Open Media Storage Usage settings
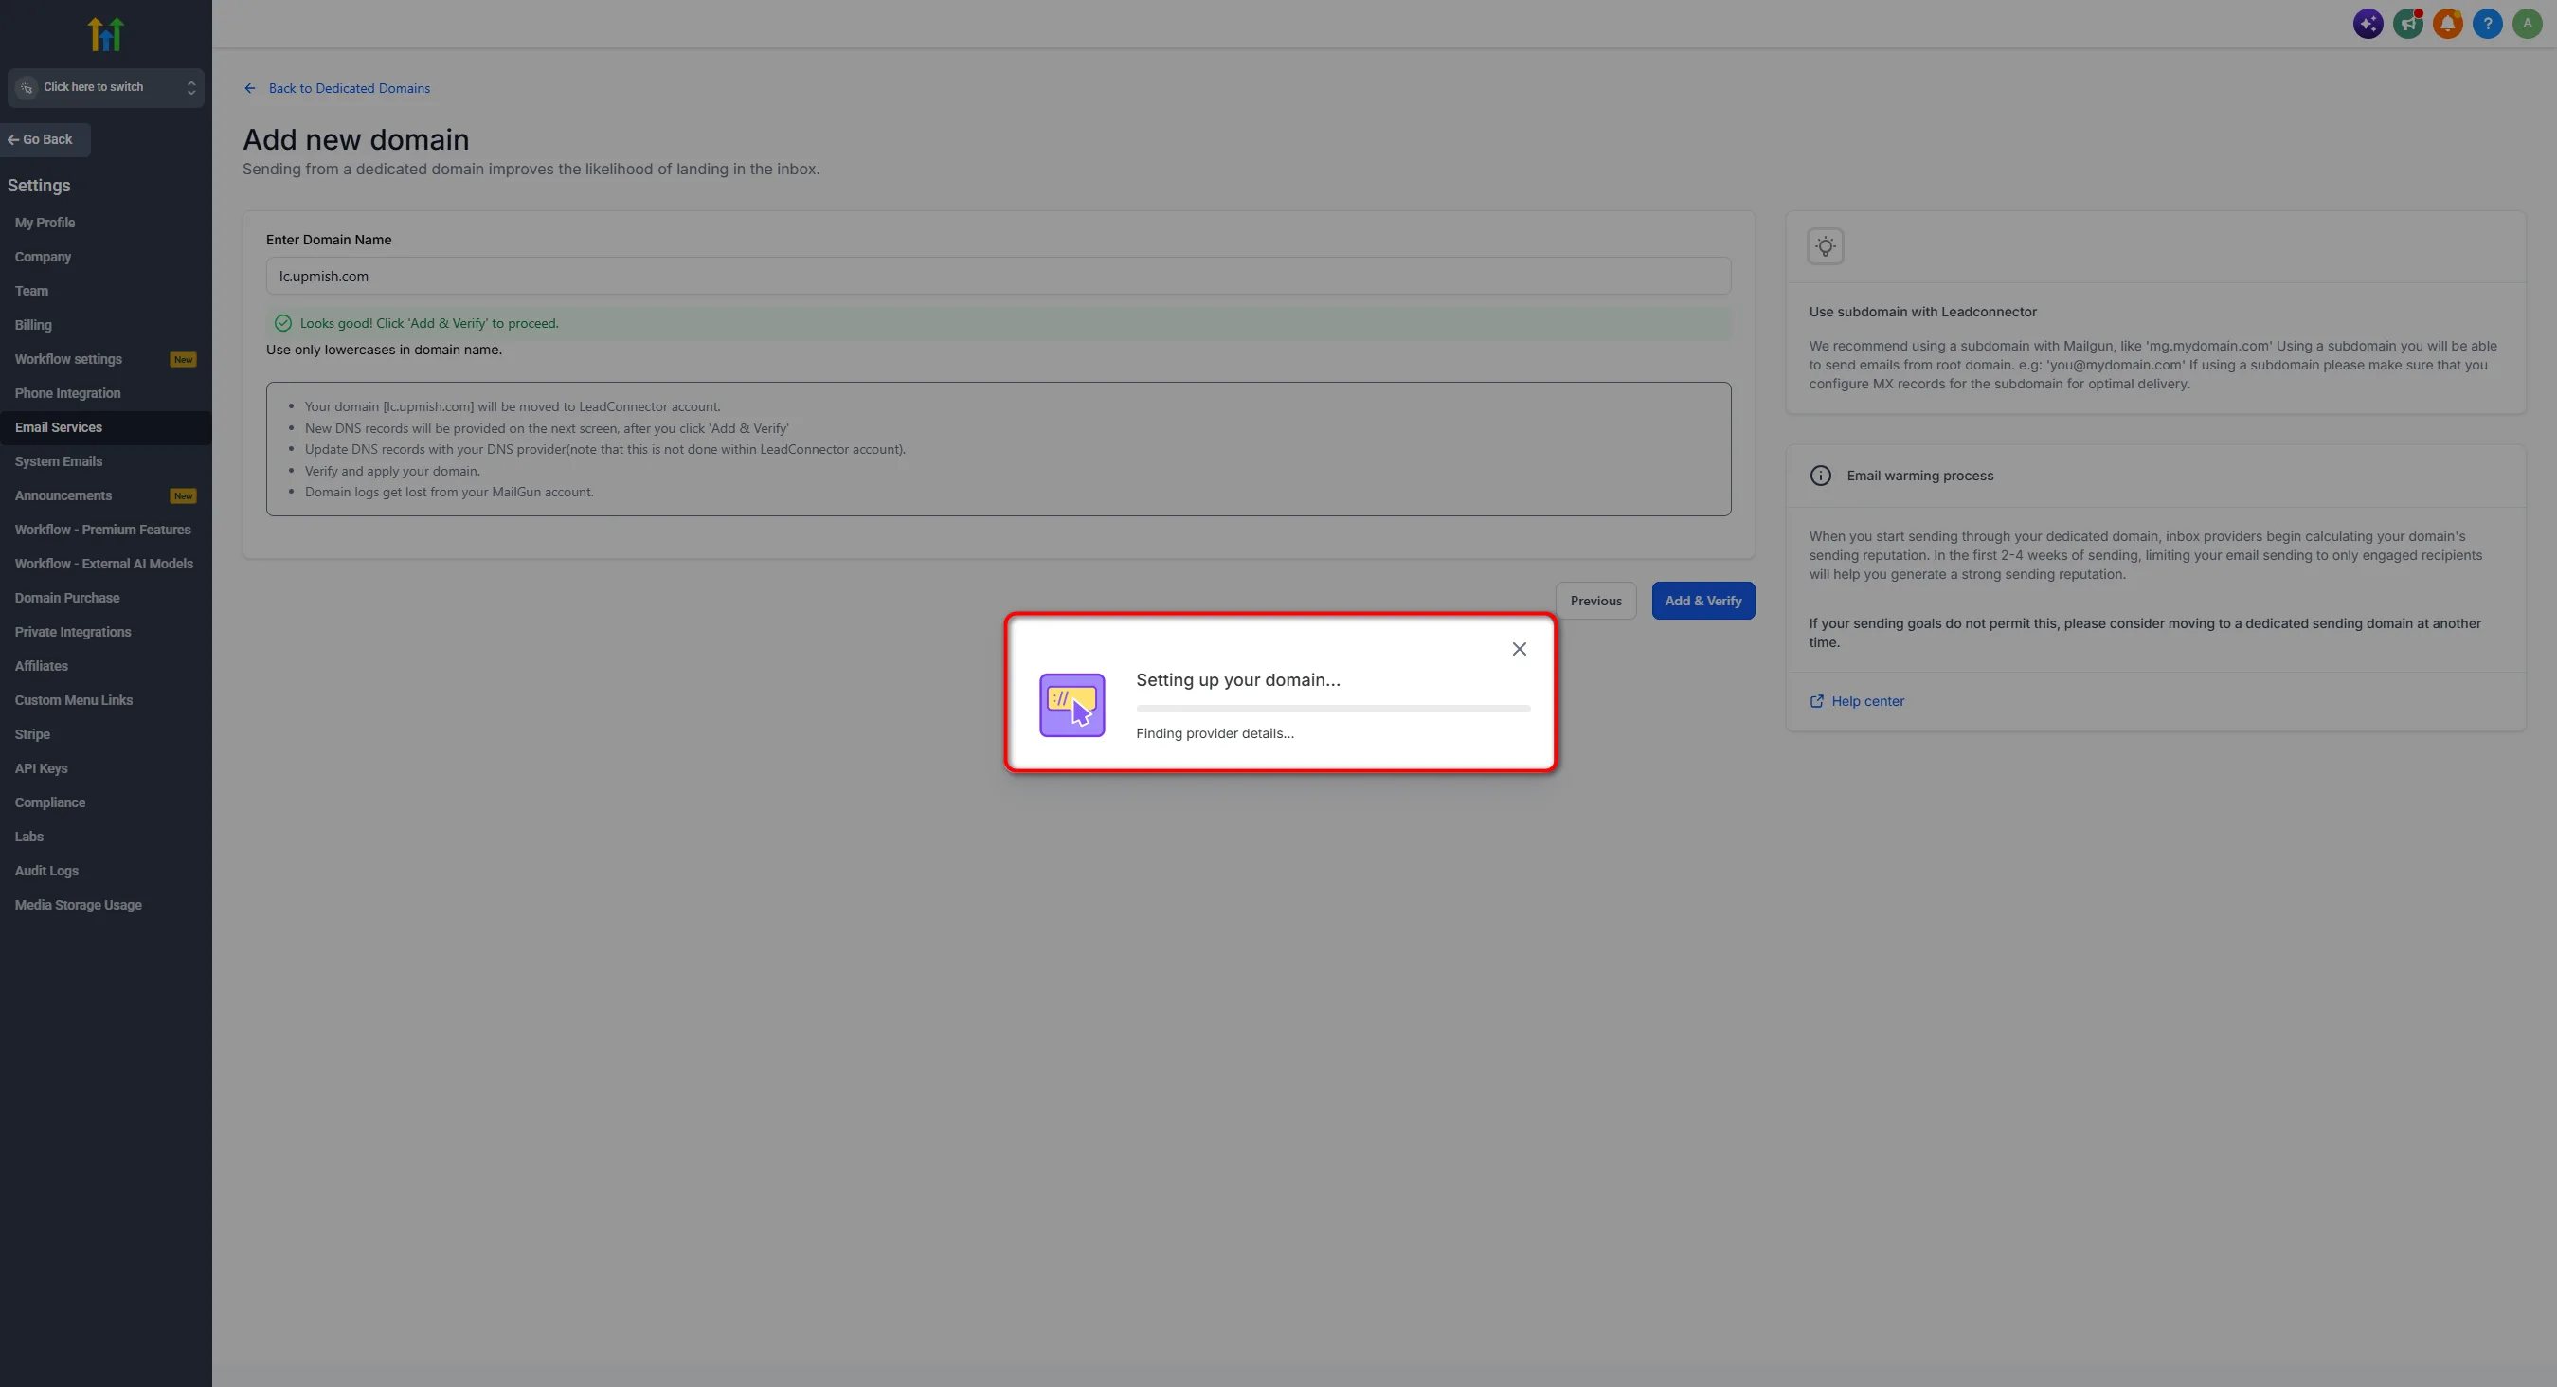Viewport: 2557px width, 1387px height. [x=105, y=905]
